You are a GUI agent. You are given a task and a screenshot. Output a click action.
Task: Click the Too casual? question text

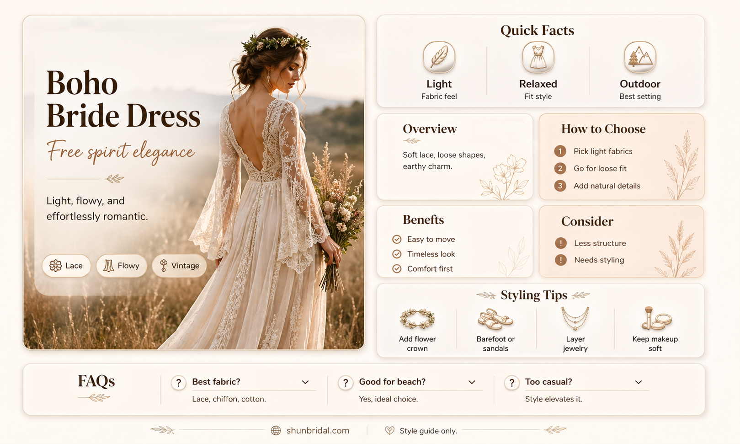pos(548,382)
